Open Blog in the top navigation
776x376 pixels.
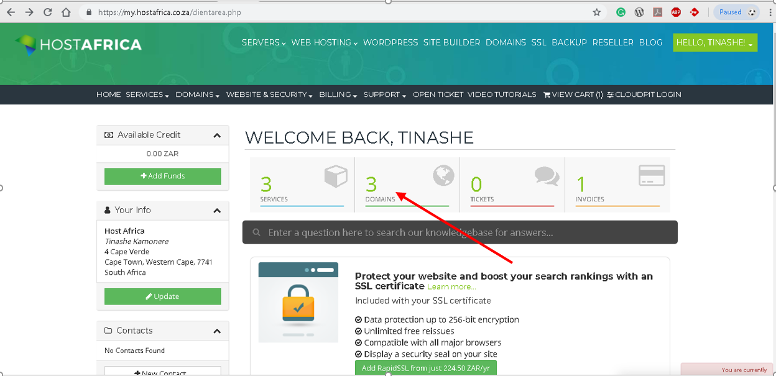[x=650, y=42]
